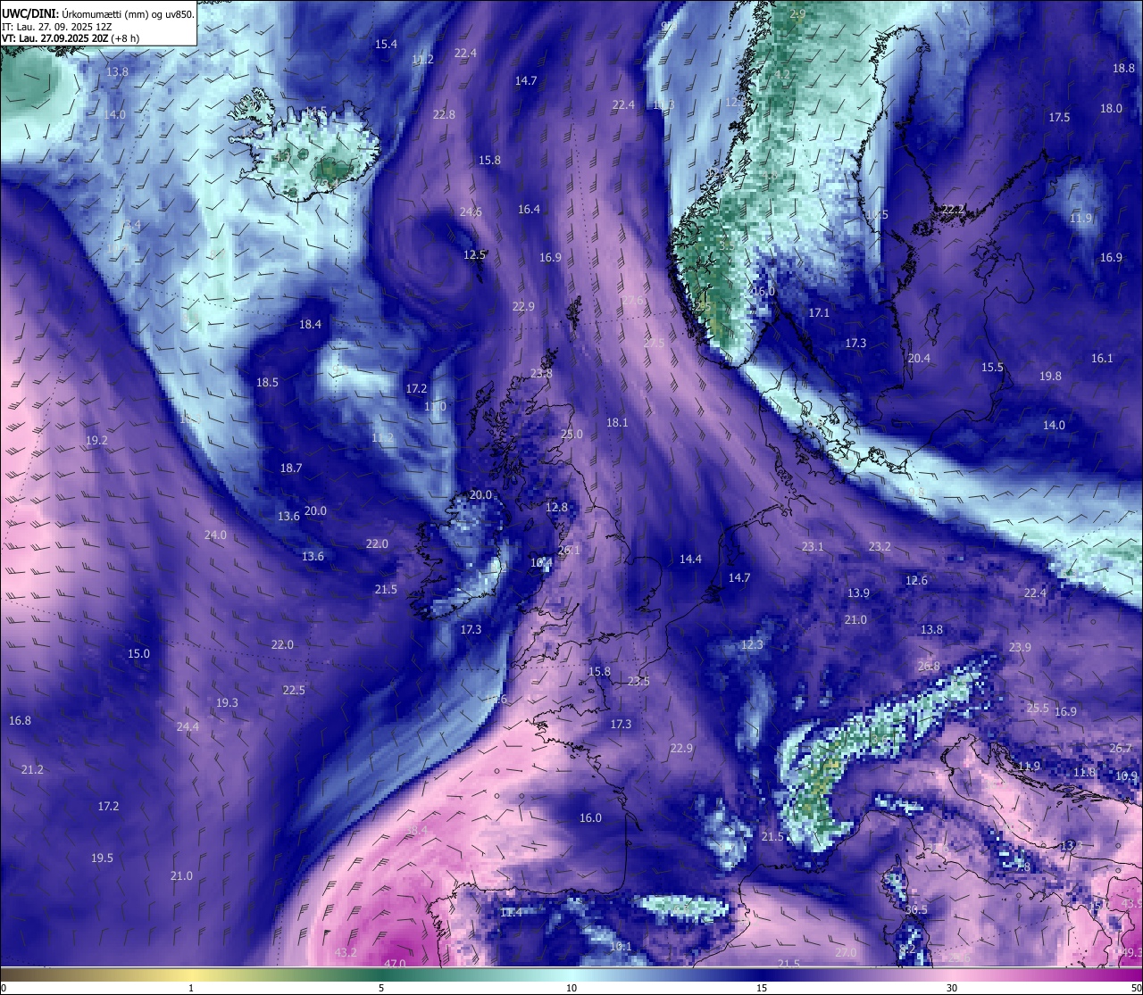Click the colorbar tick label 1
1143x995 pixels.
click(x=191, y=988)
